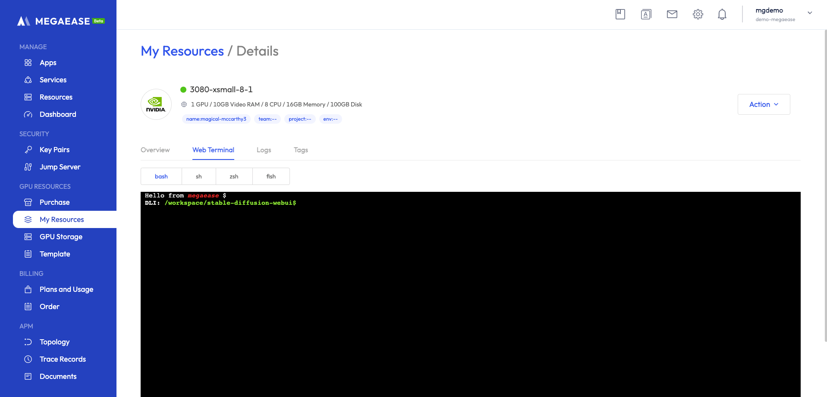Switch terminal shell to zsh

[234, 176]
